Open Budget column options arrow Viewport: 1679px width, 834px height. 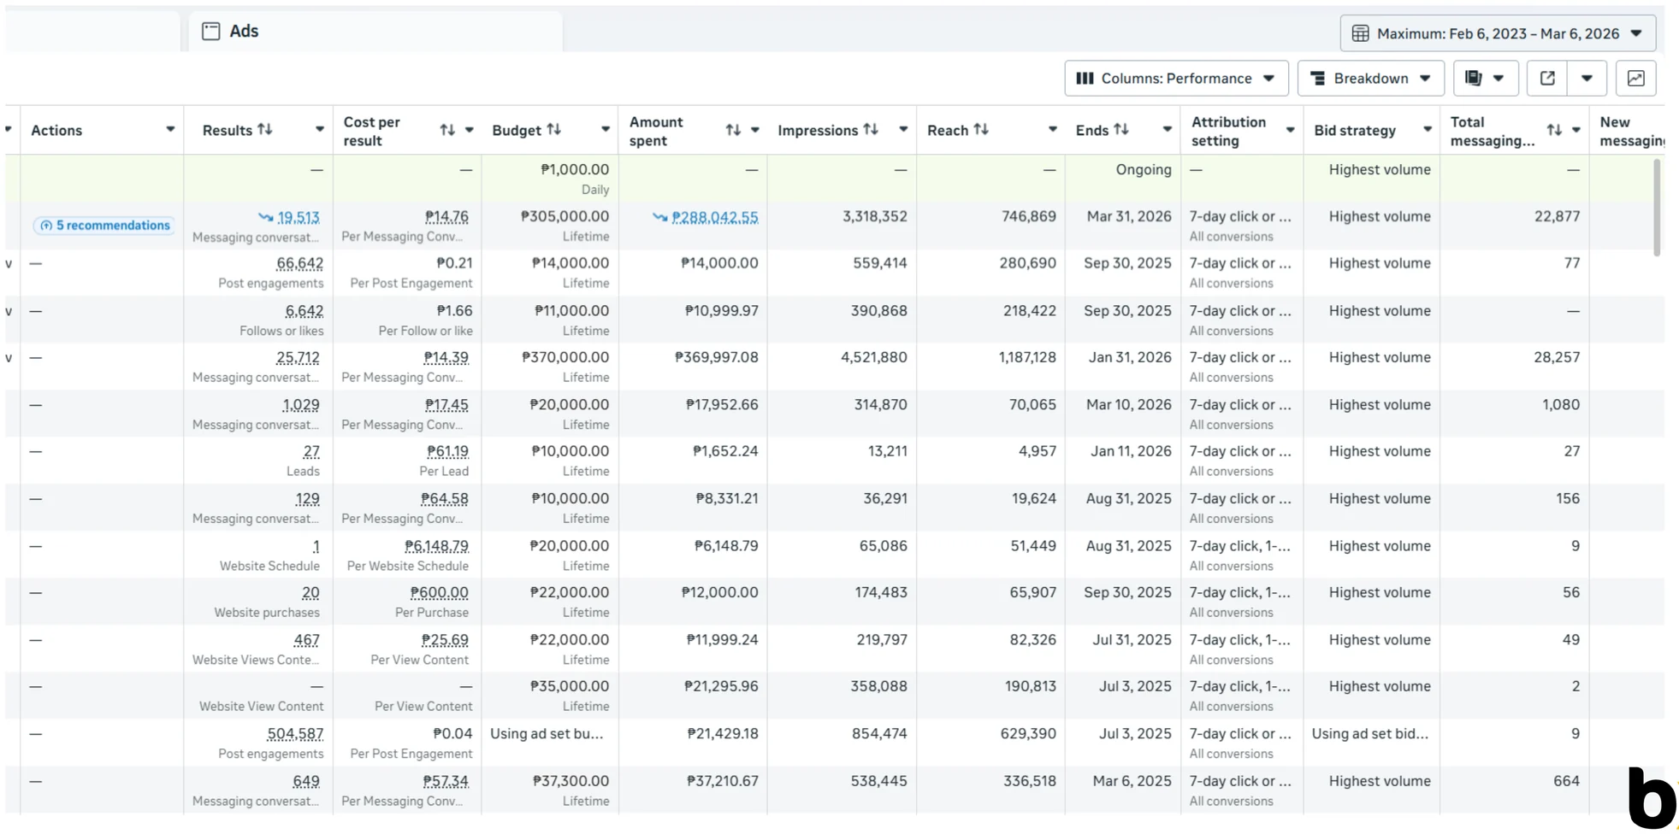pyautogui.click(x=605, y=130)
